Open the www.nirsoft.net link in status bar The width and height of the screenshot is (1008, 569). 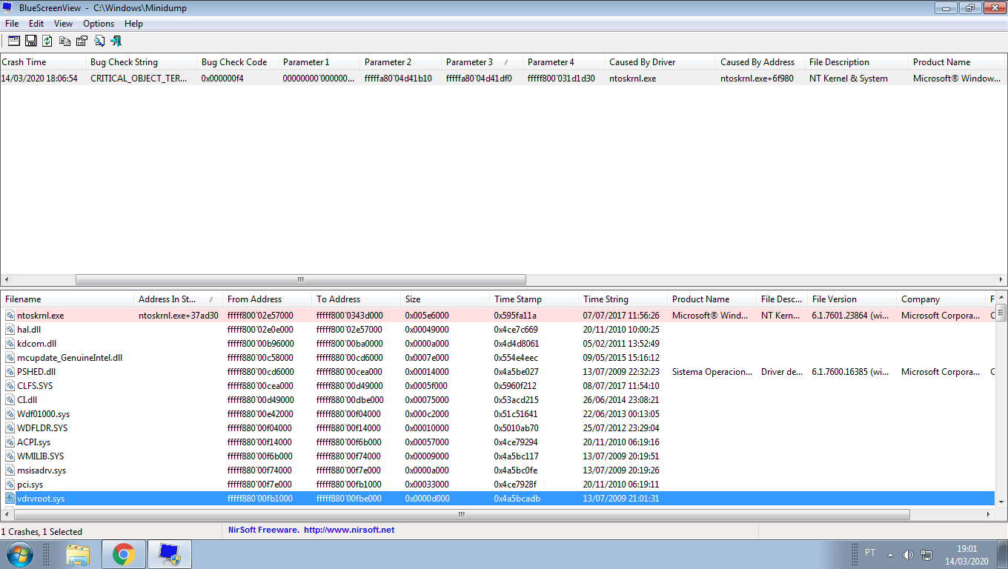[349, 530]
